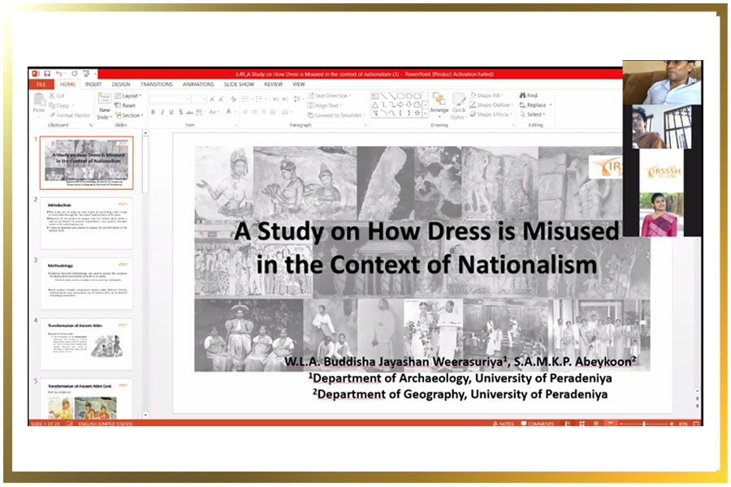Click the Numbering list icon

[x=261, y=99]
